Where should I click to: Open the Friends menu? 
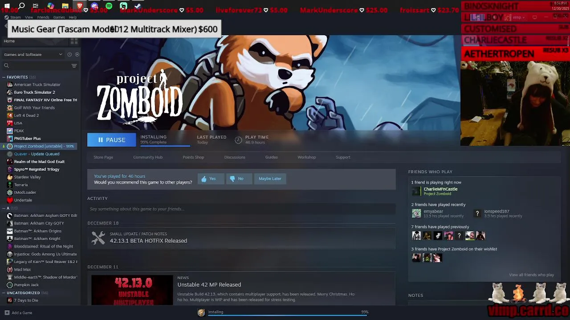43,17
